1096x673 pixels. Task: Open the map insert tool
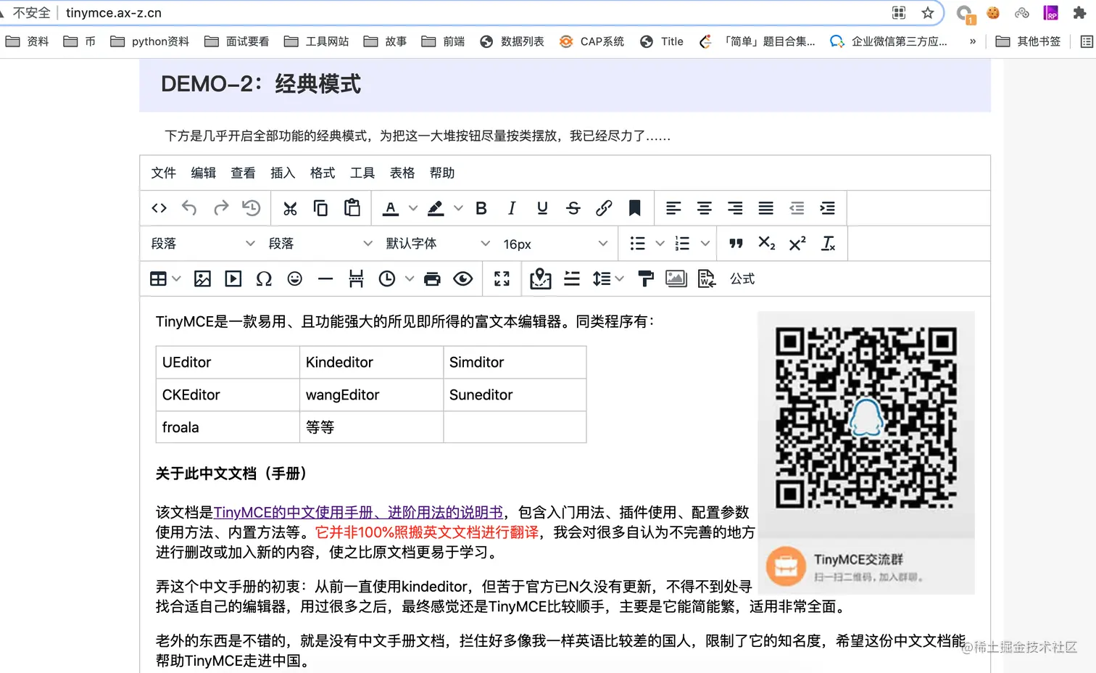pos(541,279)
